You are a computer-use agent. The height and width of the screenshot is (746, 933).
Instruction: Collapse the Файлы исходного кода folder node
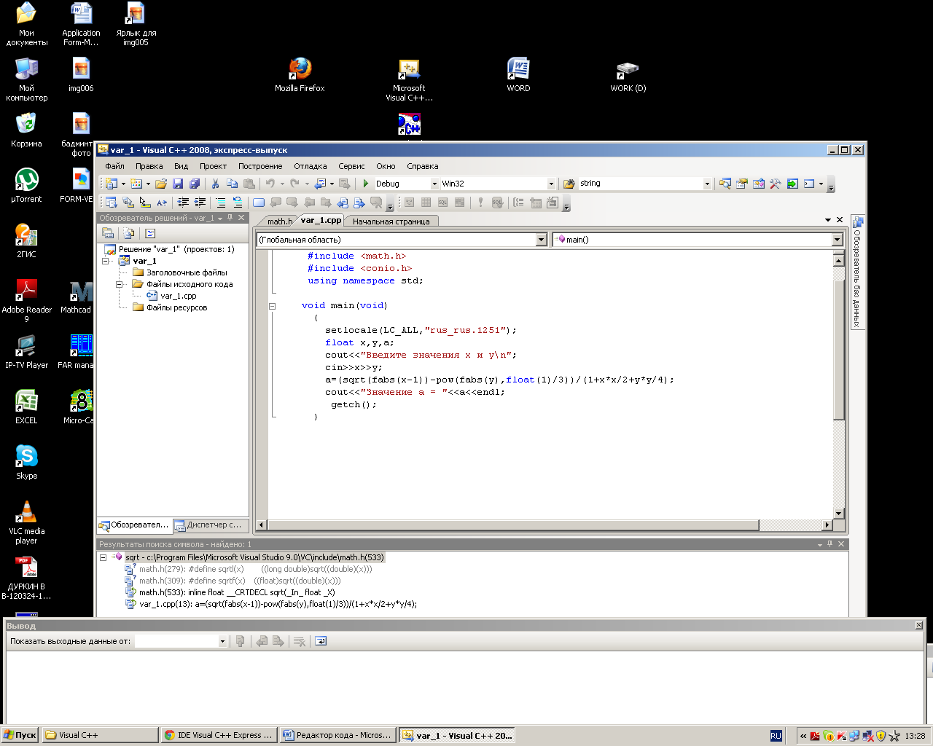pyautogui.click(x=119, y=284)
